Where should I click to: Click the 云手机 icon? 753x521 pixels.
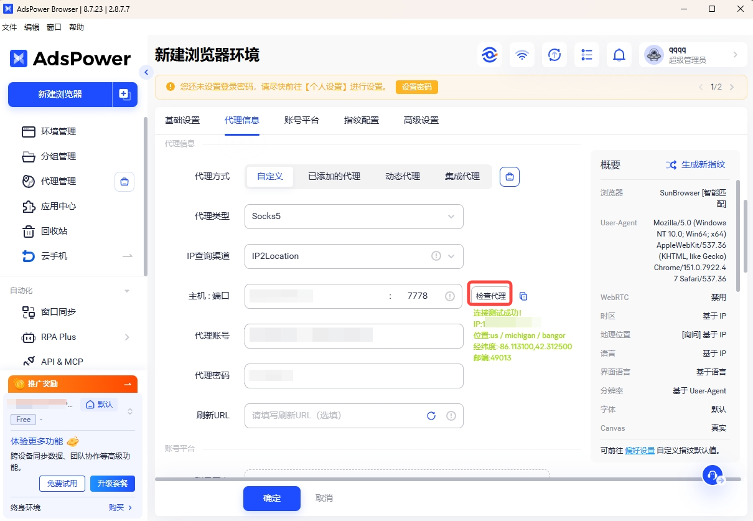coord(28,256)
